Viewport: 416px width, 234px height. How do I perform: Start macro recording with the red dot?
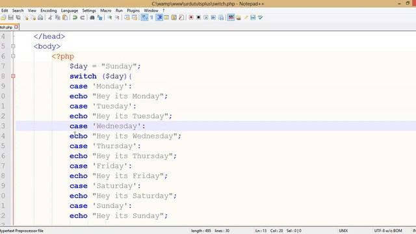pos(191,18)
